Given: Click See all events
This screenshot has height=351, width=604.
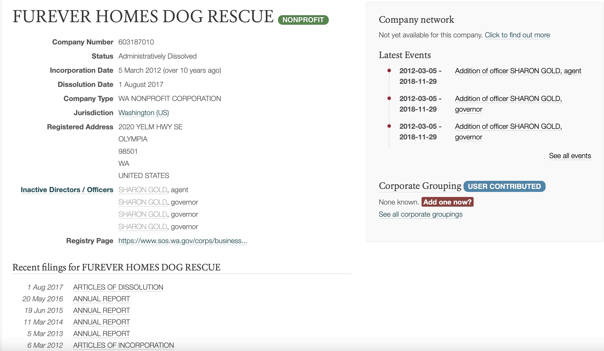Looking at the screenshot, I should tap(570, 156).
